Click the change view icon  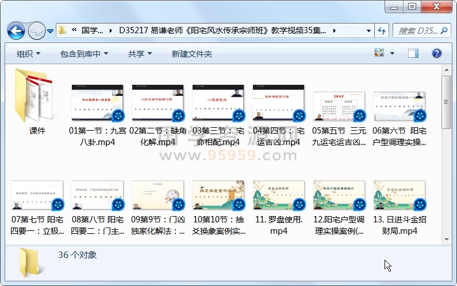(379, 53)
